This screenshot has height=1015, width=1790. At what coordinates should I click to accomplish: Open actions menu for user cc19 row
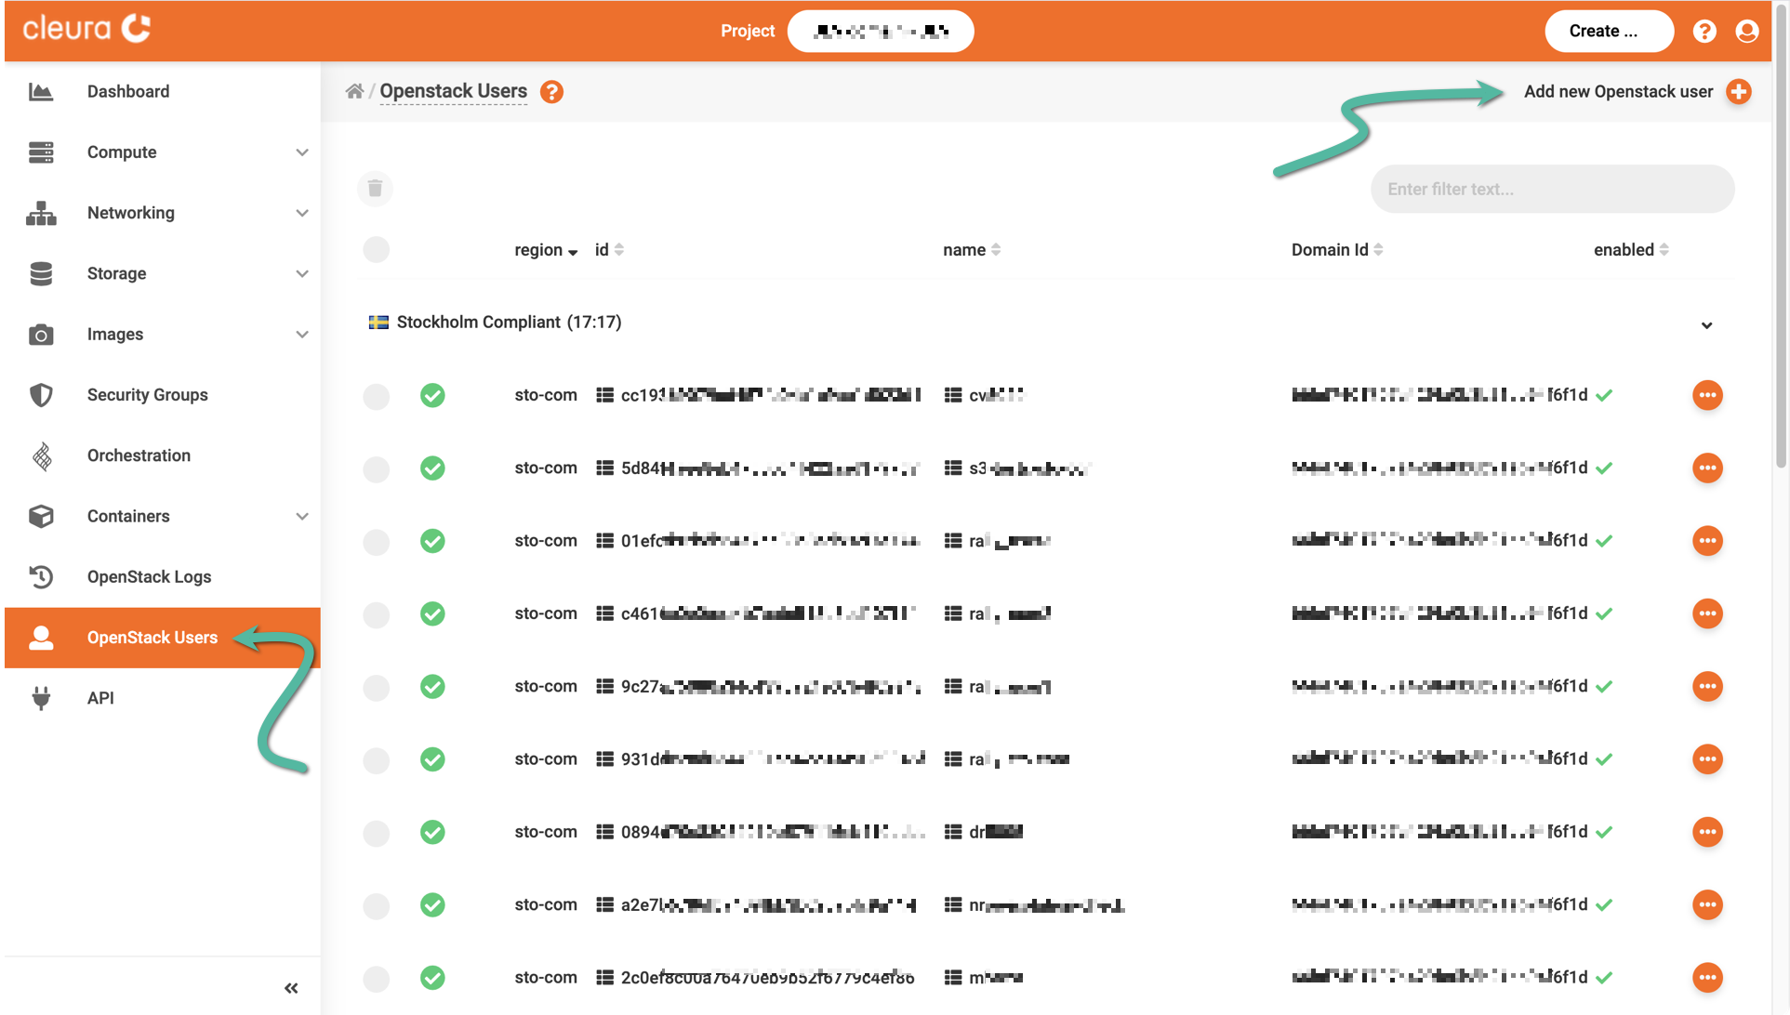(x=1707, y=395)
